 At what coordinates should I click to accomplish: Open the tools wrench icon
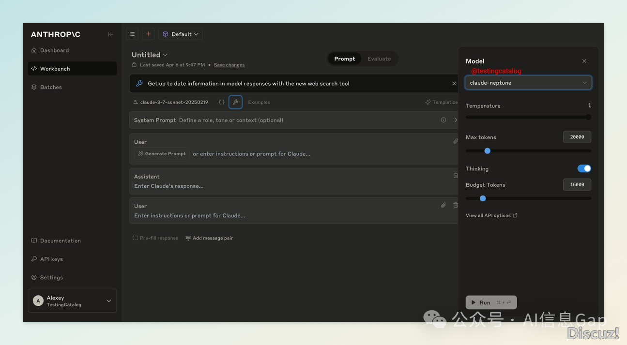(x=235, y=102)
